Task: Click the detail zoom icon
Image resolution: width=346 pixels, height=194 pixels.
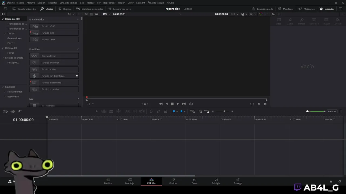Action: (x=200, y=111)
